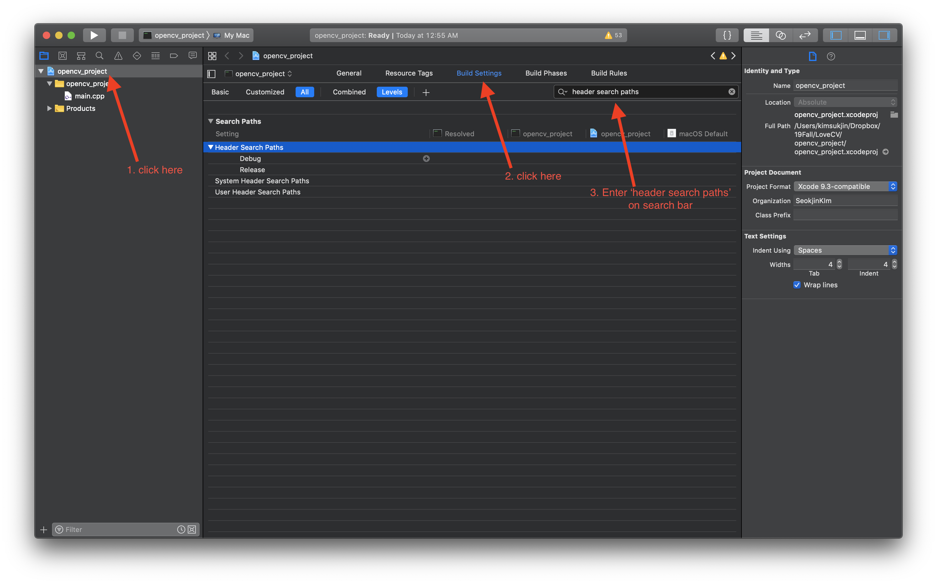Open the Quick Help inspector icon
Viewport: 937px width, 584px height.
[831, 56]
